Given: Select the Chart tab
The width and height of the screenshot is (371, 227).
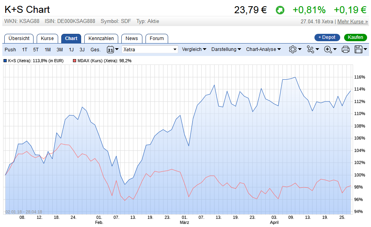Looking at the screenshot, I should pyautogui.click(x=71, y=38).
